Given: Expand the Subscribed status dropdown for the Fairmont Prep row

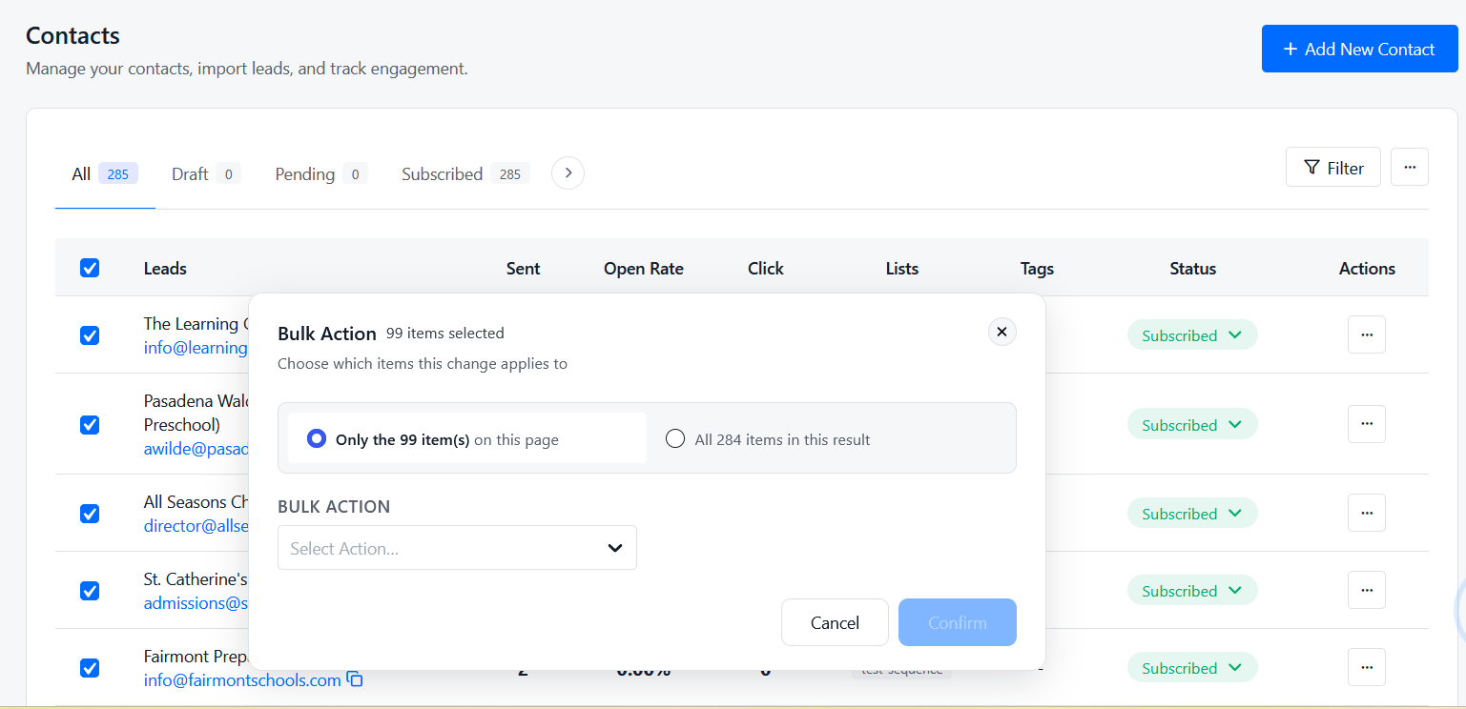Looking at the screenshot, I should (x=1192, y=668).
